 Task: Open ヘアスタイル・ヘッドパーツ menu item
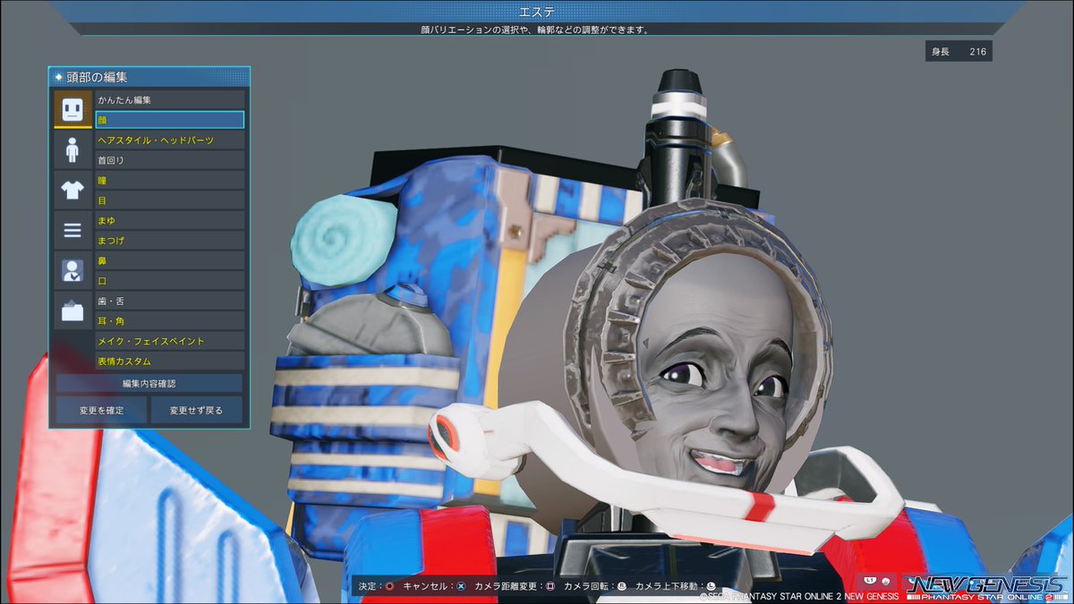coord(169,140)
